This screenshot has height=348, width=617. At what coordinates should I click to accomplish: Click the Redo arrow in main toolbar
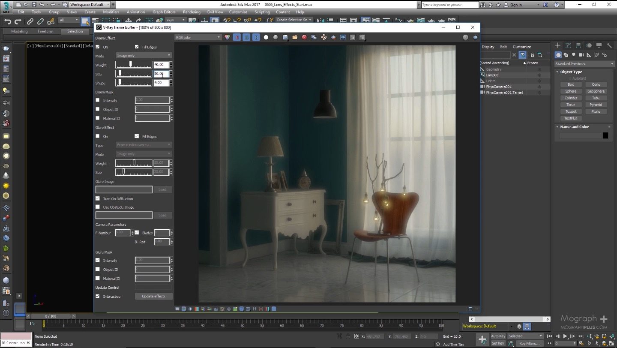pos(18,21)
